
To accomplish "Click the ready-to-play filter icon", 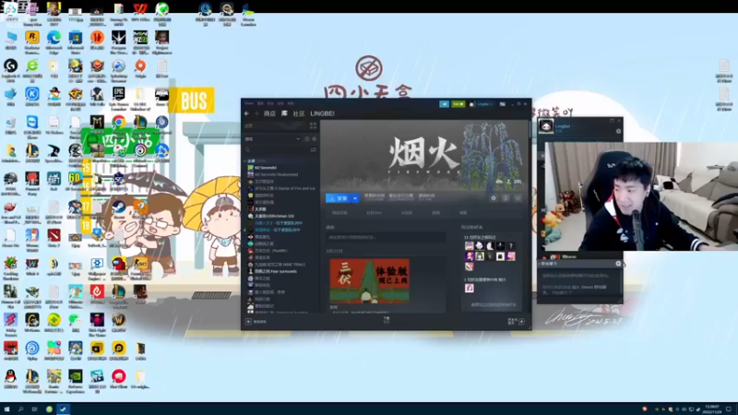I will coord(314,139).
